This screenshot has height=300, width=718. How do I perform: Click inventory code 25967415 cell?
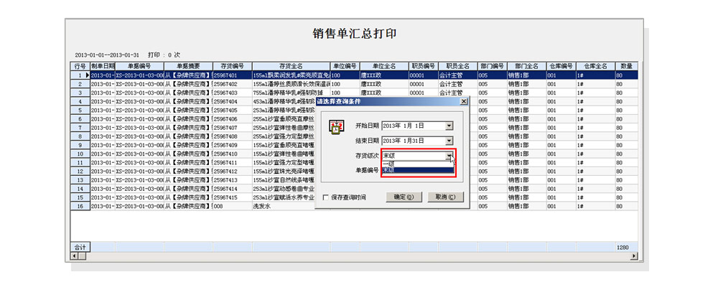tap(232, 197)
